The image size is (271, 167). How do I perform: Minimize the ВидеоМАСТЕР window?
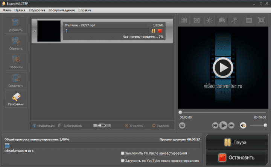pyautogui.click(x=254, y=4)
